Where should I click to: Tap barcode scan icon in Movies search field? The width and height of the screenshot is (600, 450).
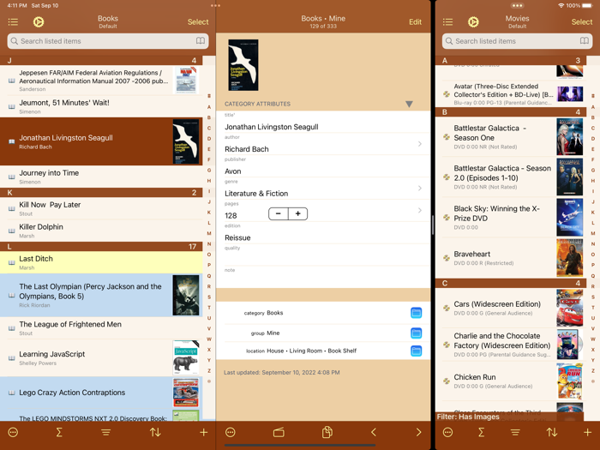584,41
